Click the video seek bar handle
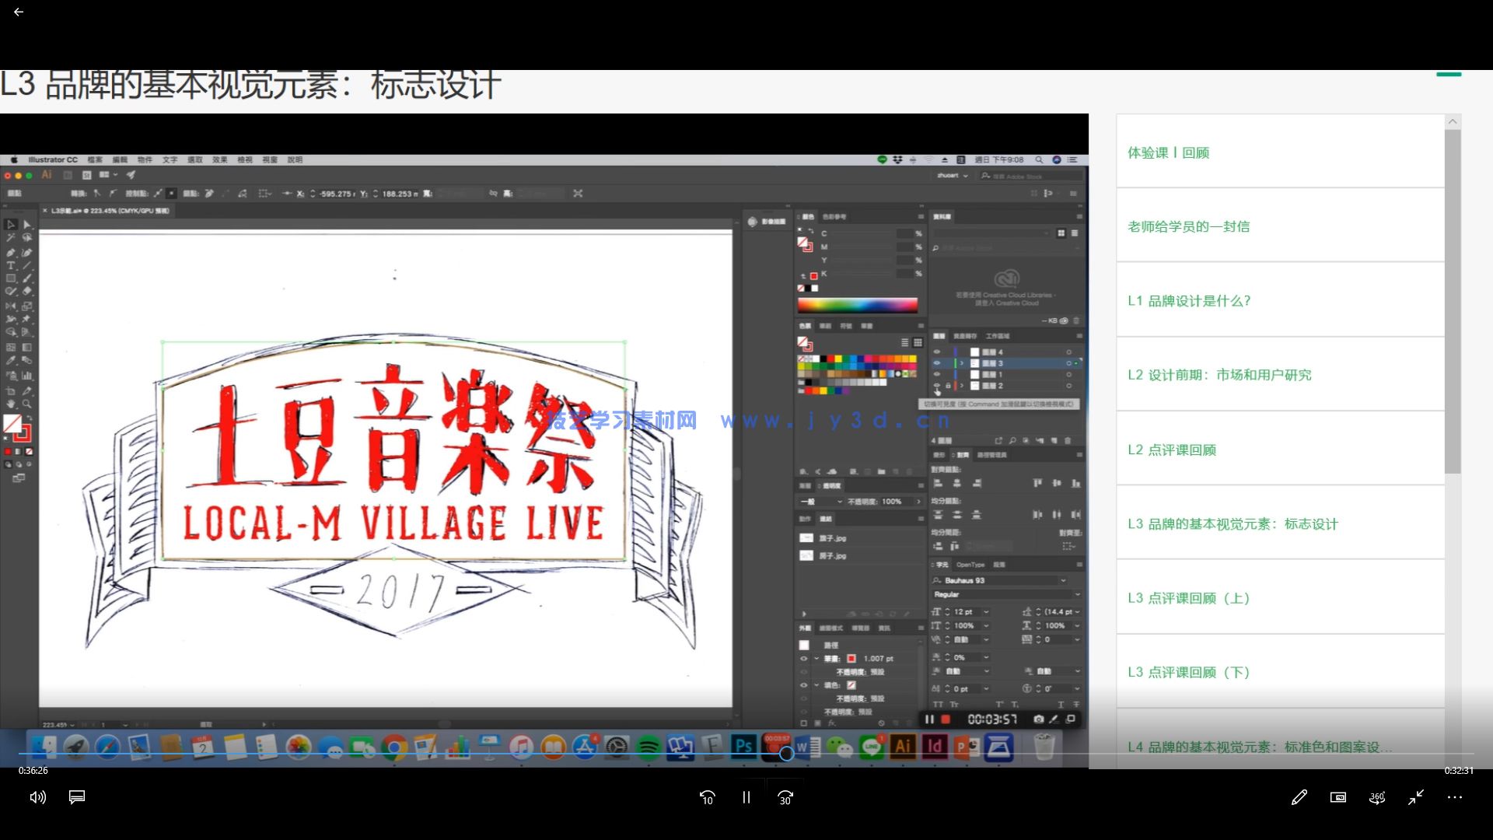Viewport: 1493px width, 840px height. pyautogui.click(x=786, y=753)
